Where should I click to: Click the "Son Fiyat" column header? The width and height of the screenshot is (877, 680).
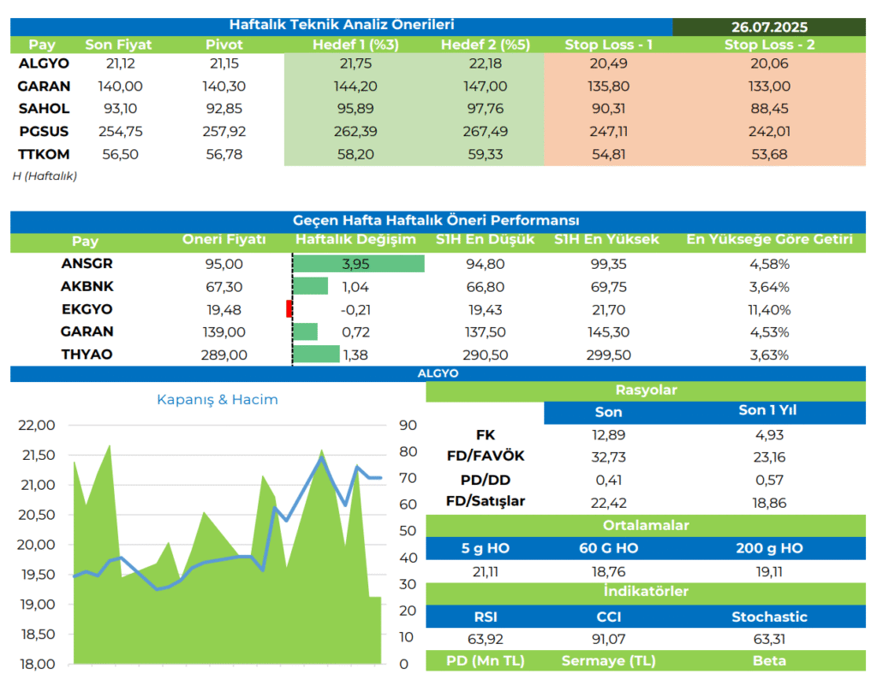pos(118,45)
